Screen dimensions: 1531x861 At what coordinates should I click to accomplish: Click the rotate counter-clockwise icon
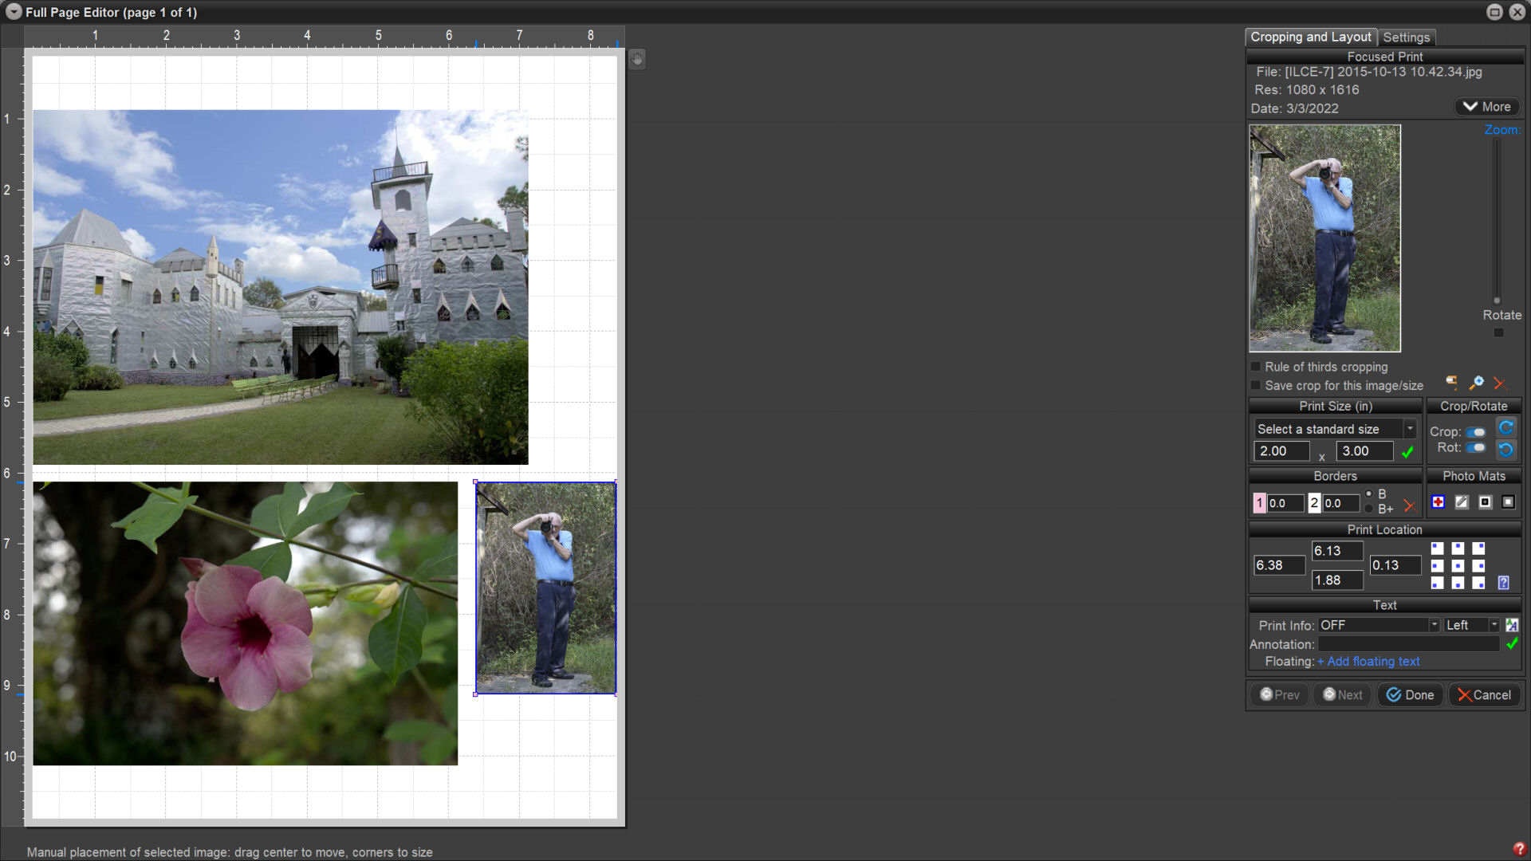1505,450
